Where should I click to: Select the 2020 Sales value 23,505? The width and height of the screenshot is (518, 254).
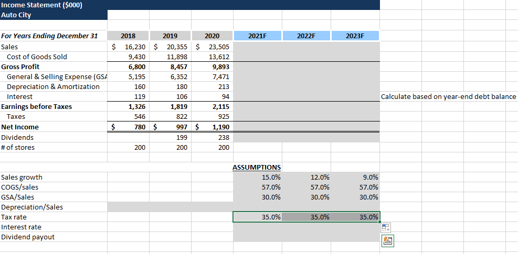212,47
